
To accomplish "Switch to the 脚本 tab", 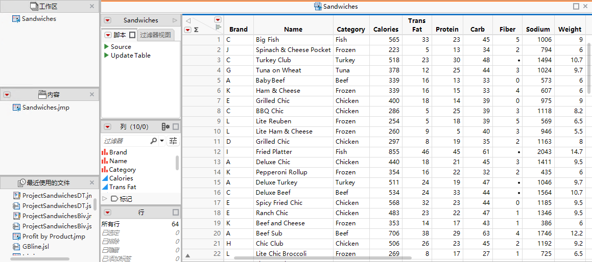I will pyautogui.click(x=120, y=35).
